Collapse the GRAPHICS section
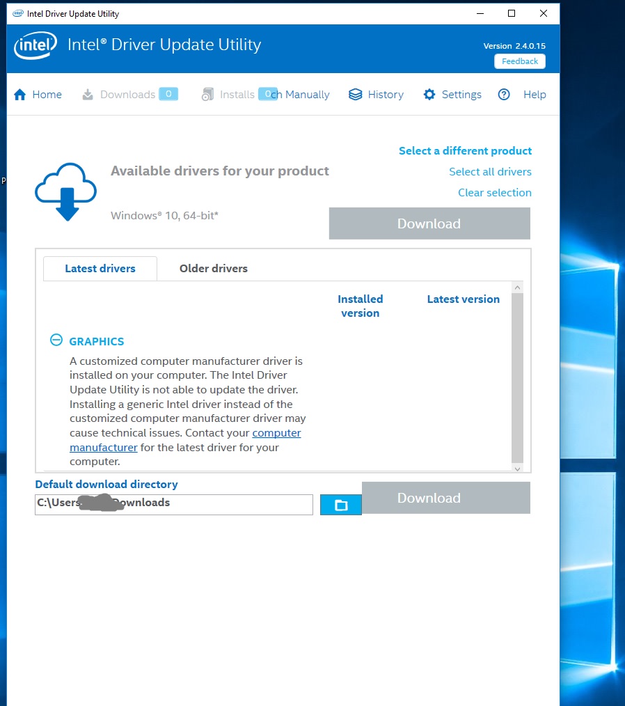Viewport: 625px width, 706px height. 56,340
